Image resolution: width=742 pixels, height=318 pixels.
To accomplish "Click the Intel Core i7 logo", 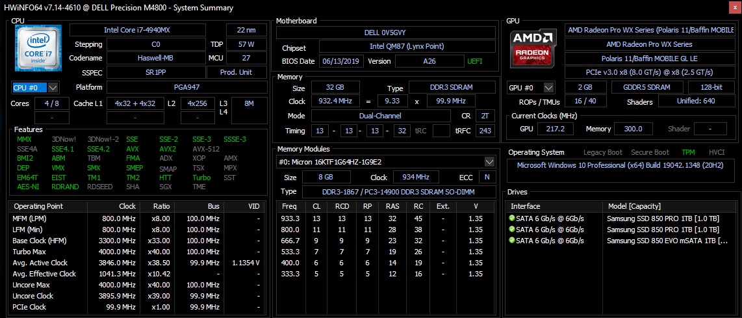I will click(x=37, y=48).
